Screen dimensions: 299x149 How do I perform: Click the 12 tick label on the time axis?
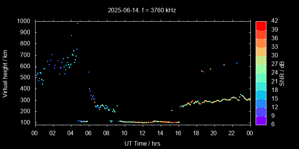tap(142, 132)
